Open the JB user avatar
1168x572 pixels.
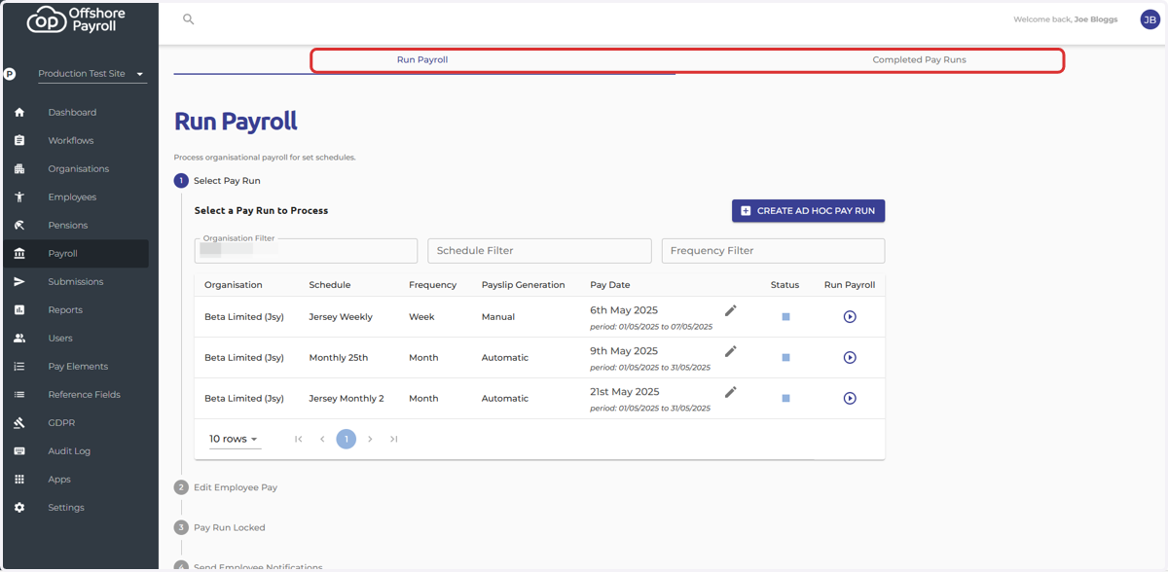(1150, 18)
